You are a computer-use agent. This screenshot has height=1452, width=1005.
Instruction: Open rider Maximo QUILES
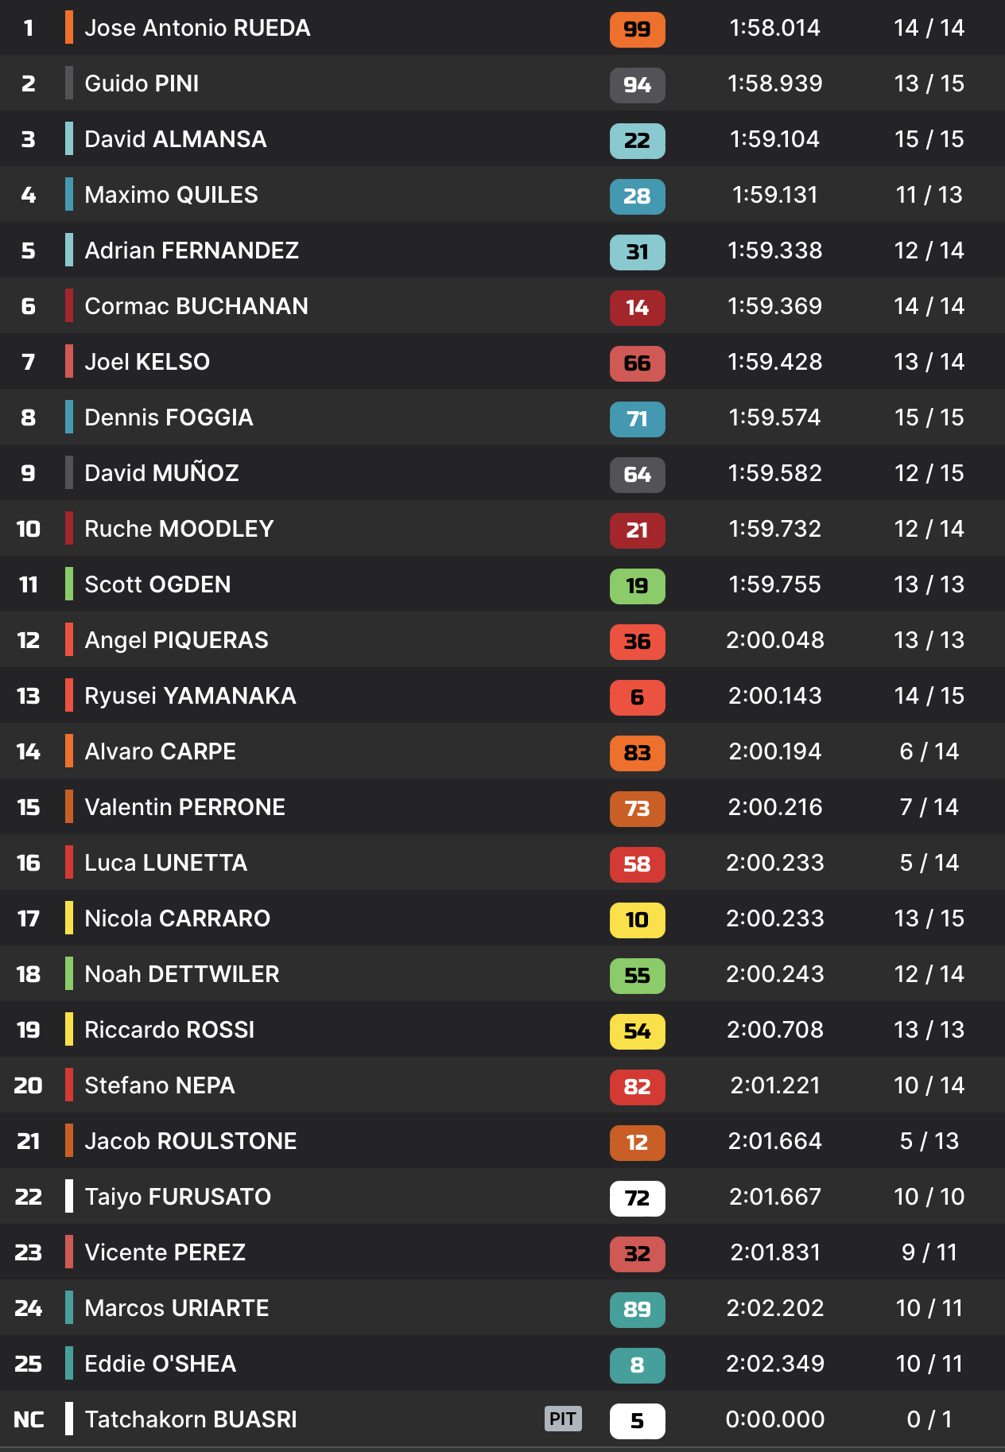click(171, 195)
